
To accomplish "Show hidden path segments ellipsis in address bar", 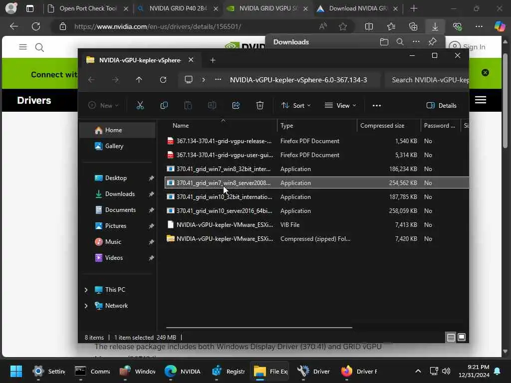I will (218, 80).
